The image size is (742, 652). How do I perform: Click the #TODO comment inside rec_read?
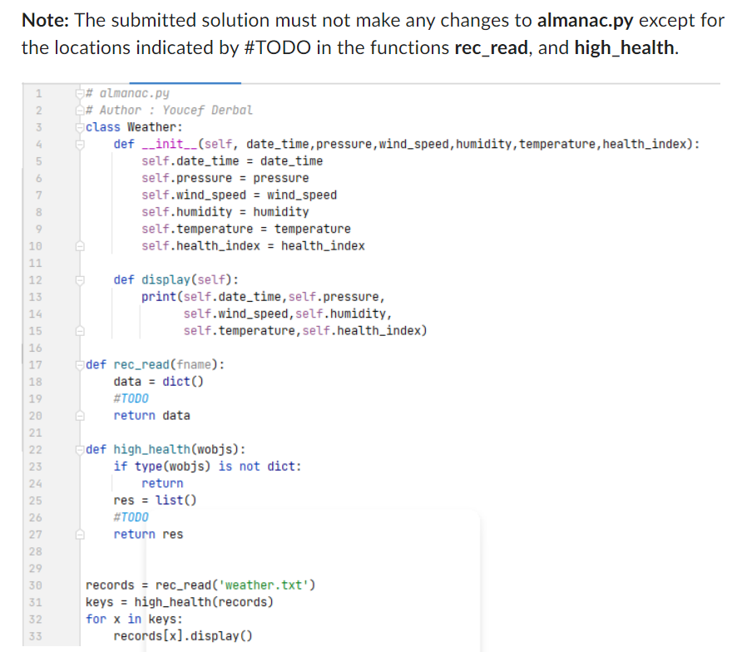pos(131,399)
